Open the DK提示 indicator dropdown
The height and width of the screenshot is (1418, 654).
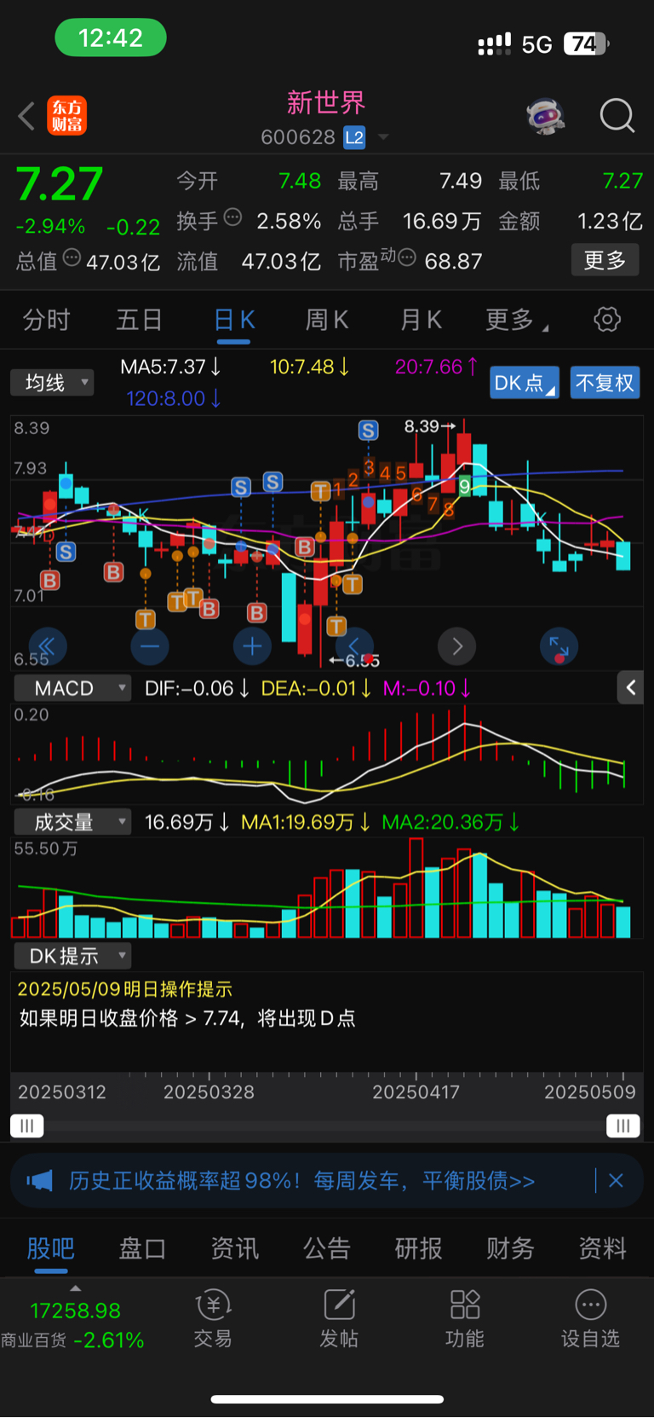[x=72, y=956]
